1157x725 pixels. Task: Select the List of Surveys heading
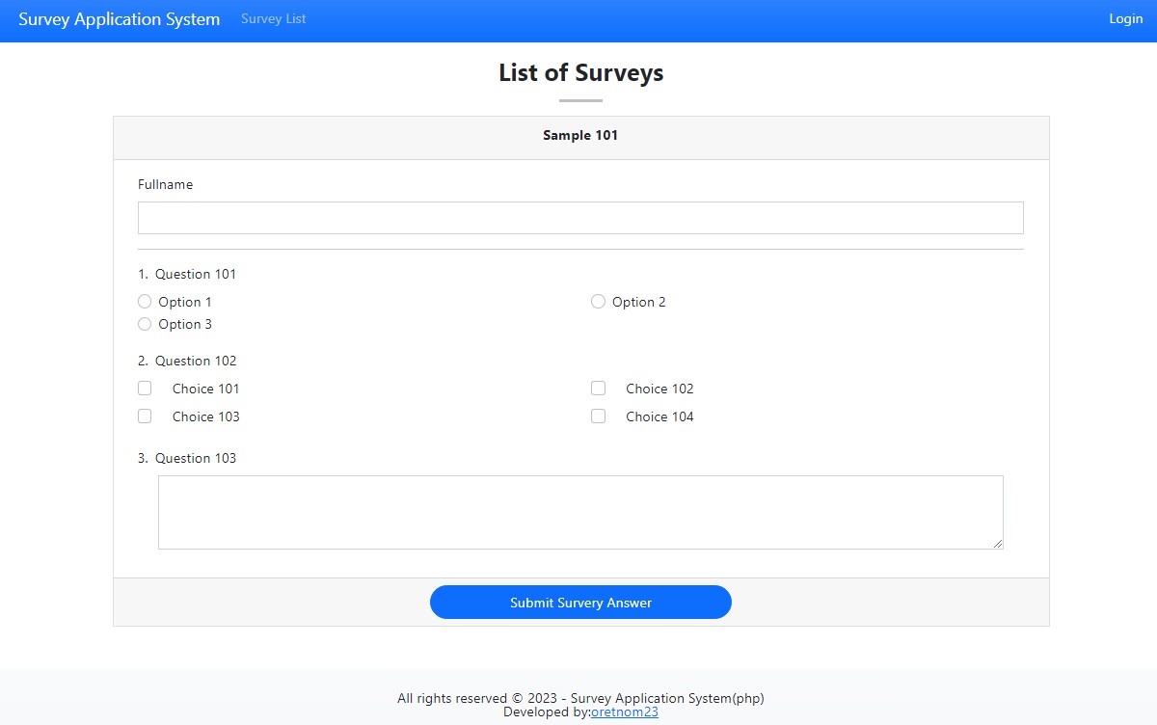tap(580, 73)
